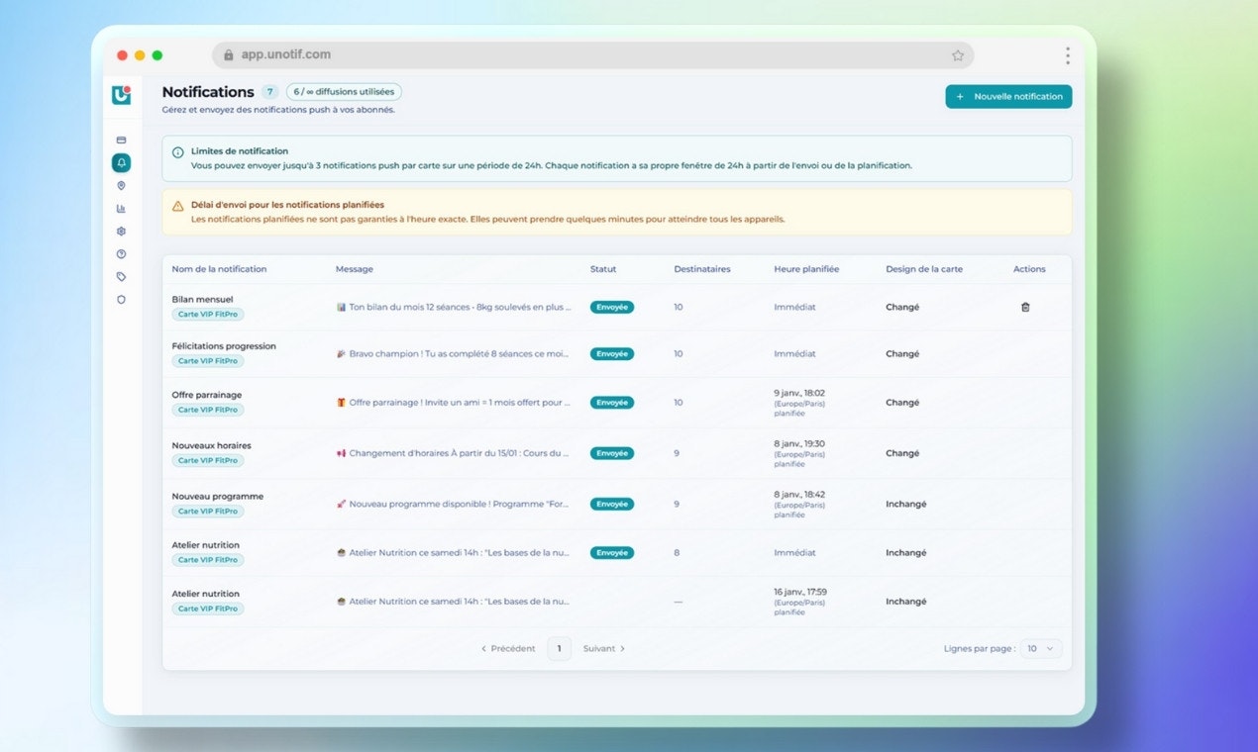The image size is (1258, 752).
Task: Open the browser three-dot menu
Action: [1067, 55]
